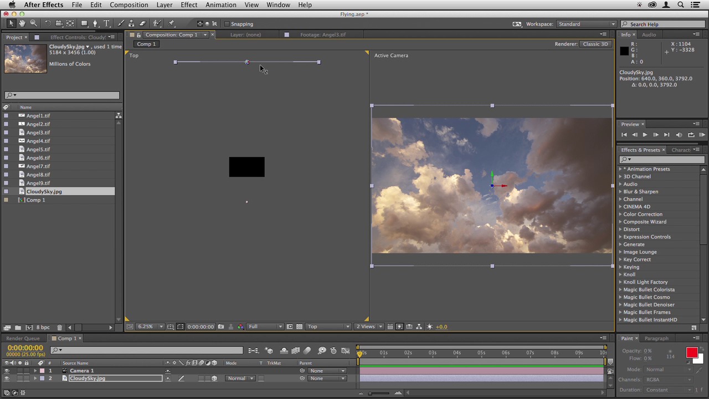This screenshot has height=399, width=709.
Task: Select the Rectangle shape tool
Action: [x=84, y=23]
